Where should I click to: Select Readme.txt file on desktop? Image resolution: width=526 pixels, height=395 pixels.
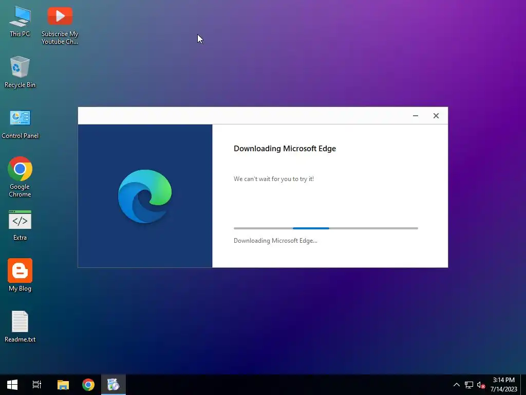(20, 326)
